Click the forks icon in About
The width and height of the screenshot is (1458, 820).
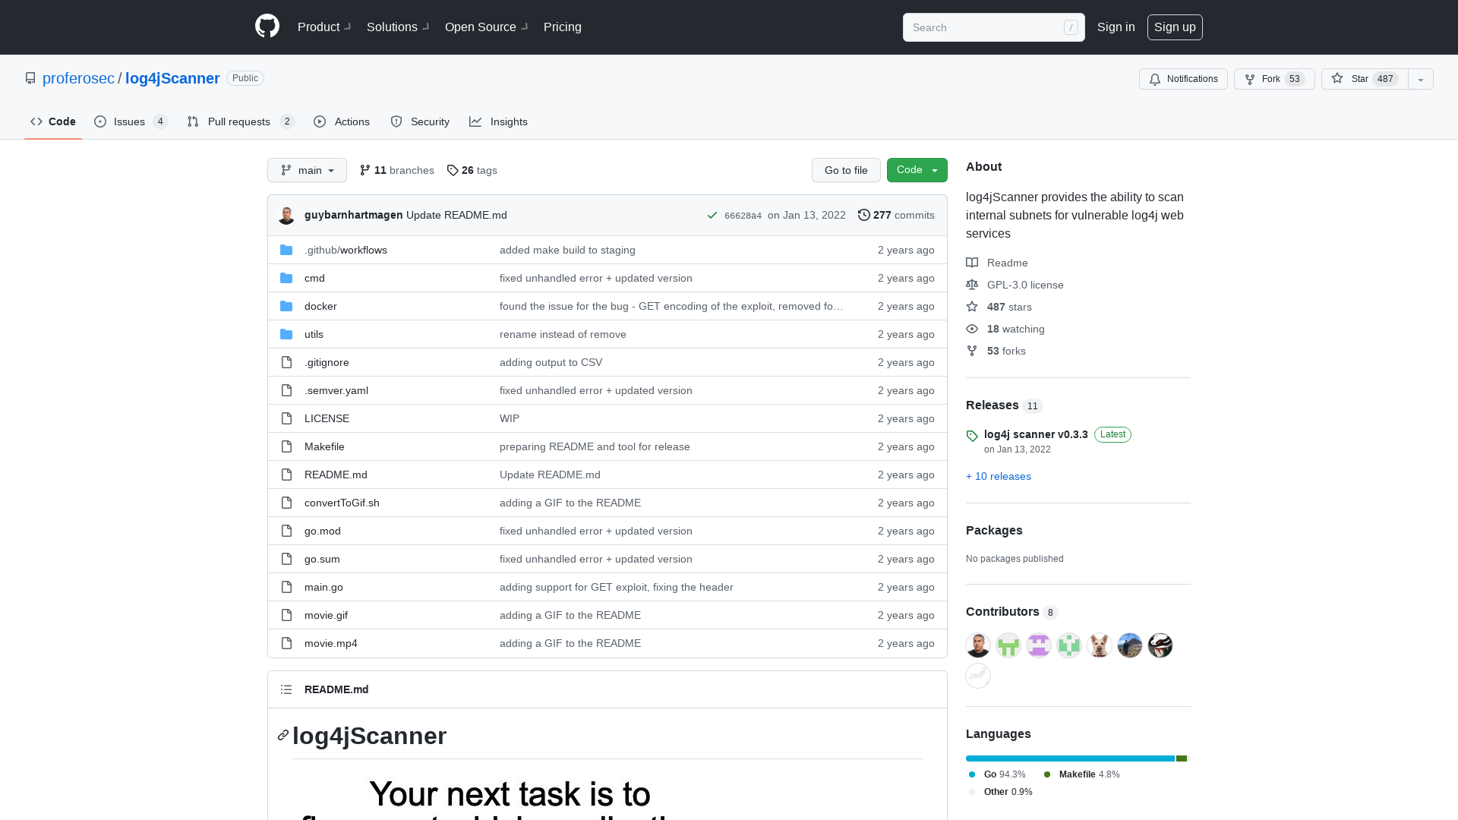(x=972, y=351)
